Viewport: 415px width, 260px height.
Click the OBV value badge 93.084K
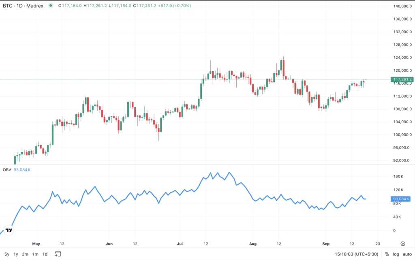pos(401,198)
